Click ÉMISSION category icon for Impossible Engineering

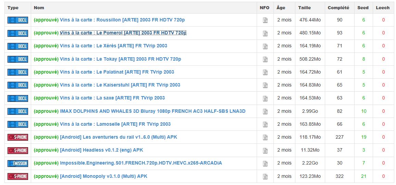pyautogui.click(x=18, y=163)
